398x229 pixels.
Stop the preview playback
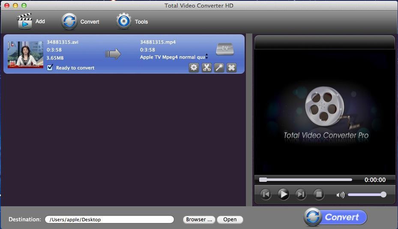pos(319,194)
